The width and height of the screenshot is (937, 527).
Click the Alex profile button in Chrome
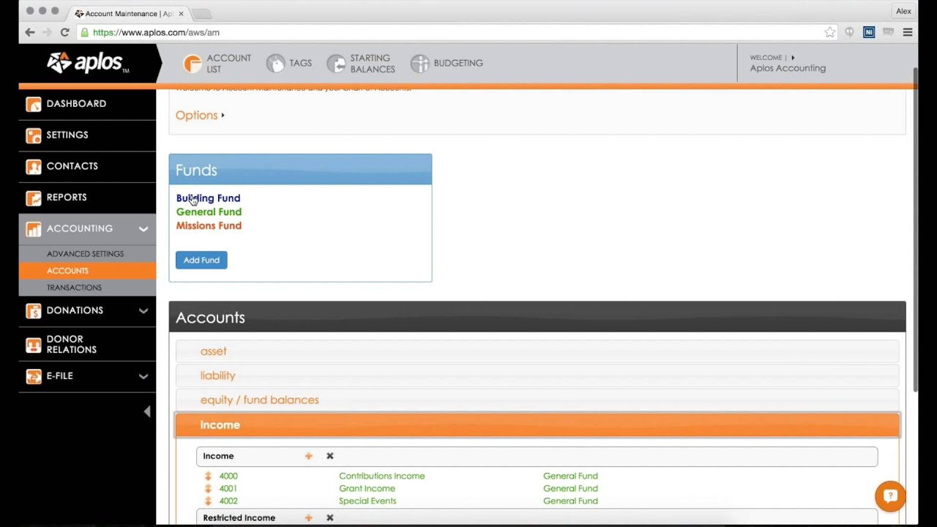[903, 11]
